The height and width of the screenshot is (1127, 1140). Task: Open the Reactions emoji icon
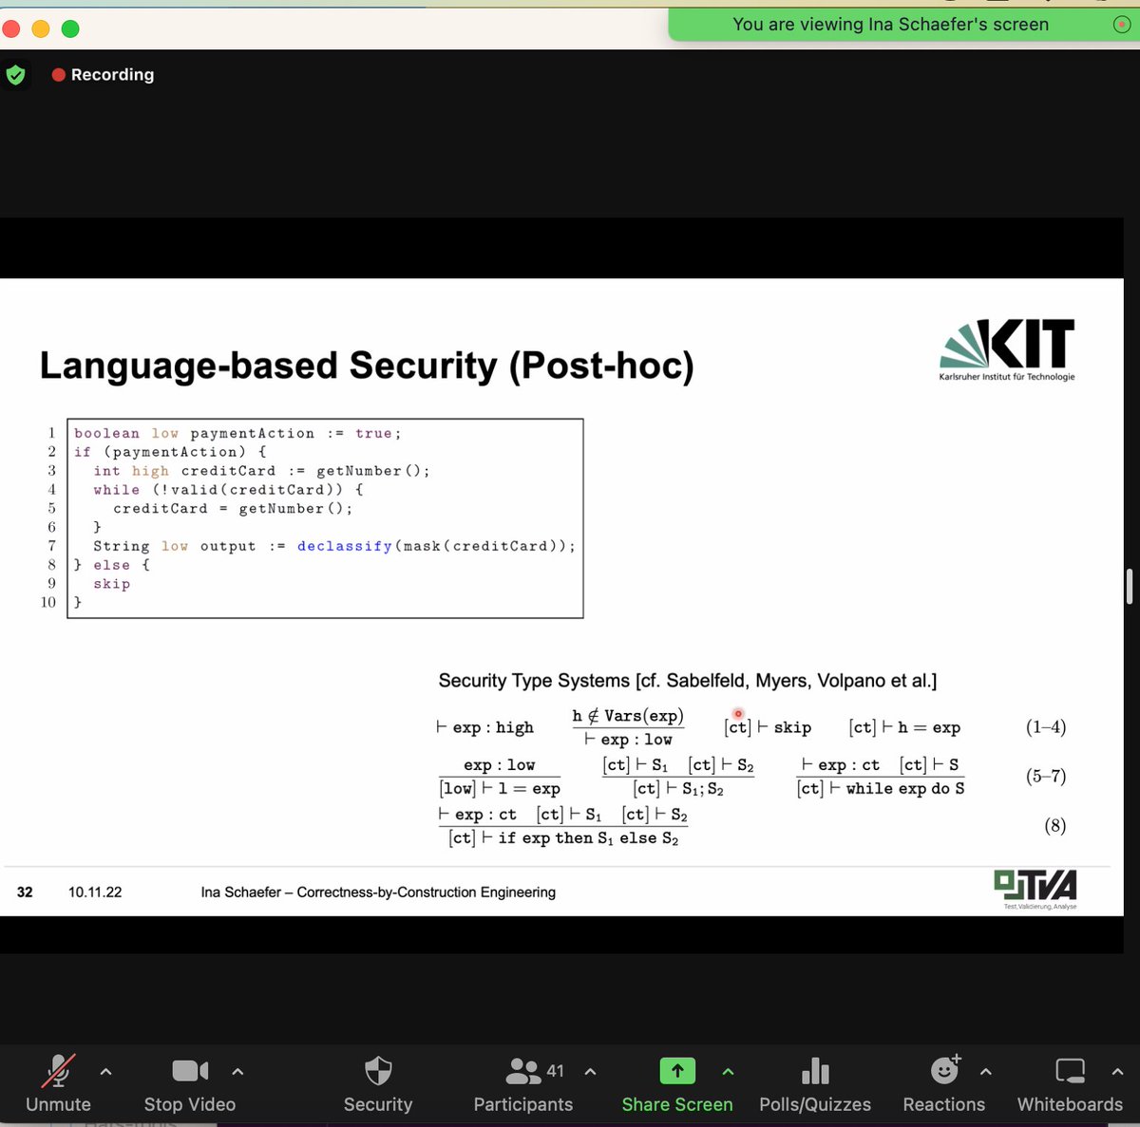click(942, 1070)
